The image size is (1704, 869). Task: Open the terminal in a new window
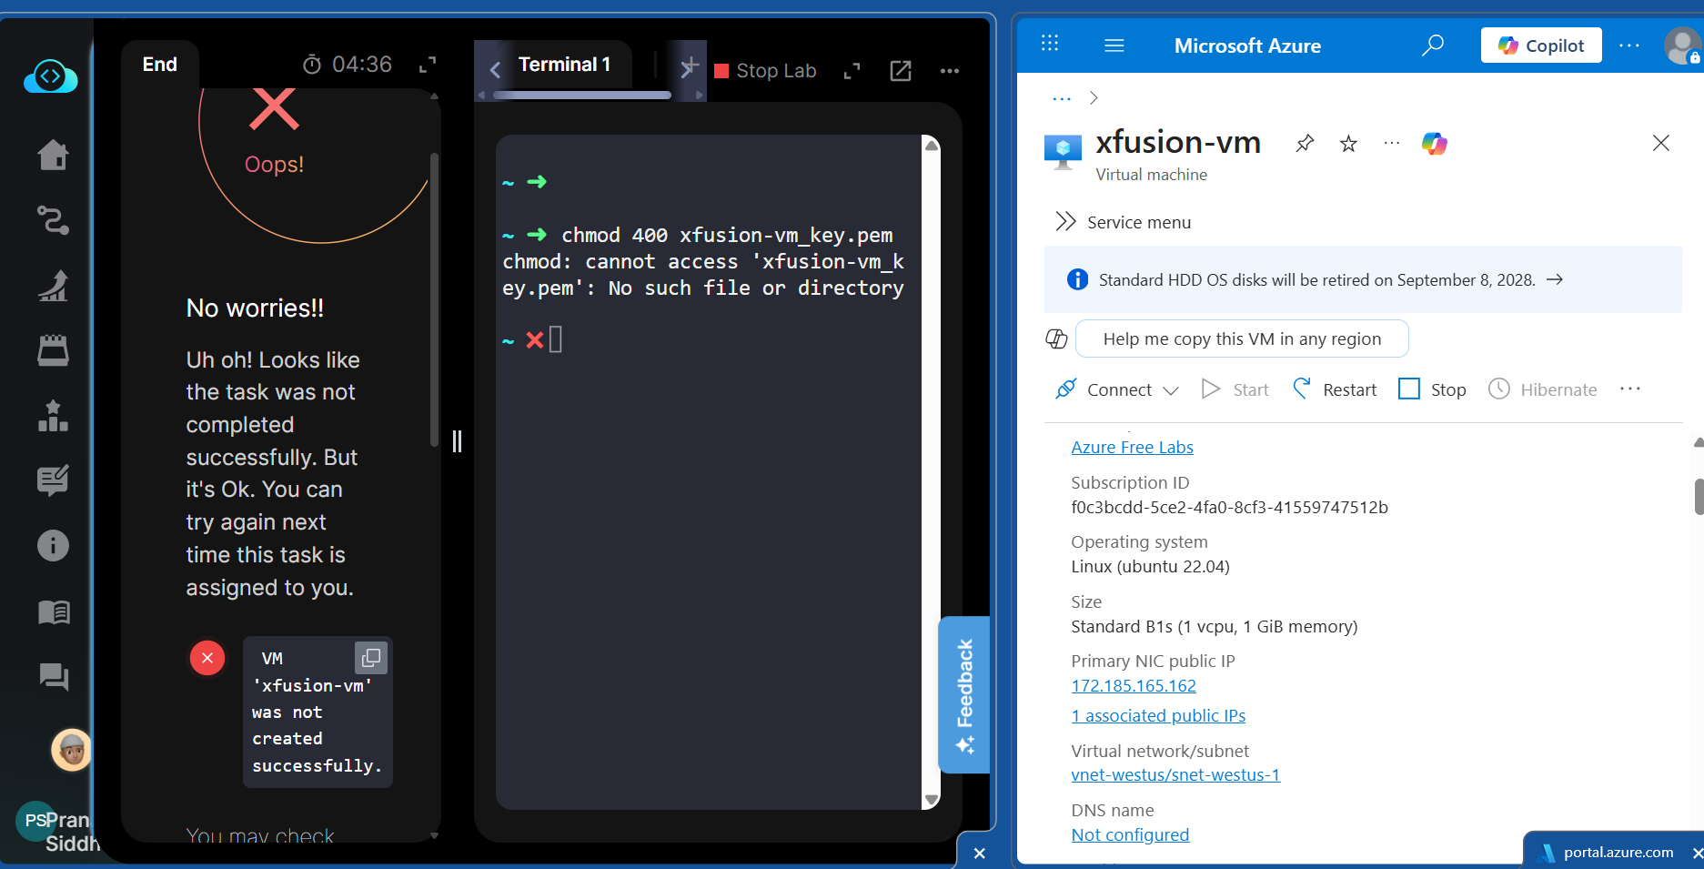[901, 71]
